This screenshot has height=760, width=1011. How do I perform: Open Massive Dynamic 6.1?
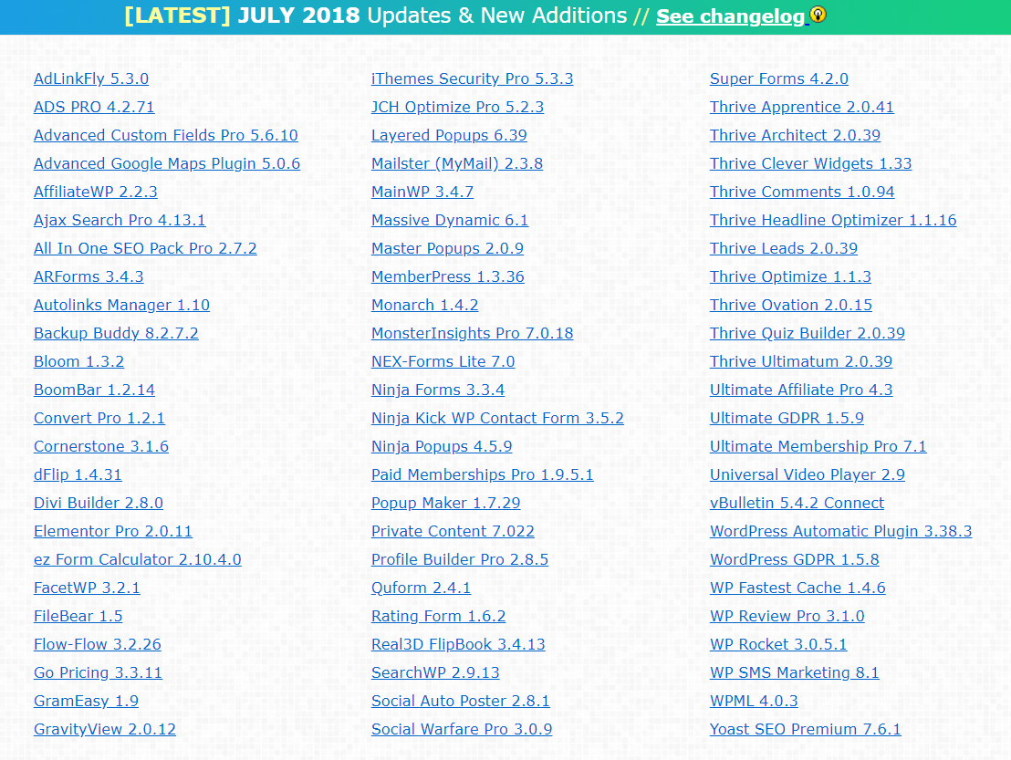click(x=450, y=221)
